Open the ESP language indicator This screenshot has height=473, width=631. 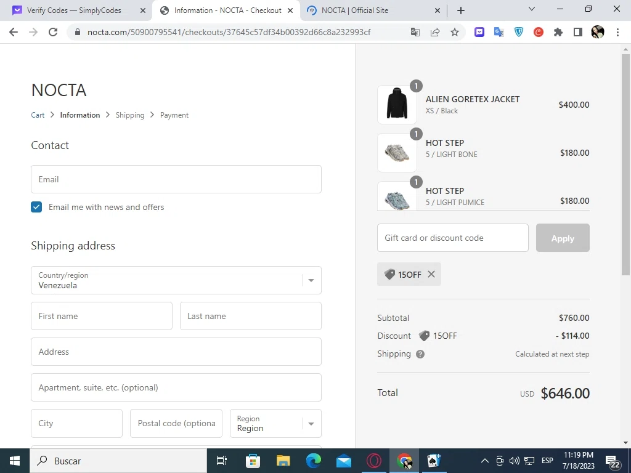point(547,461)
